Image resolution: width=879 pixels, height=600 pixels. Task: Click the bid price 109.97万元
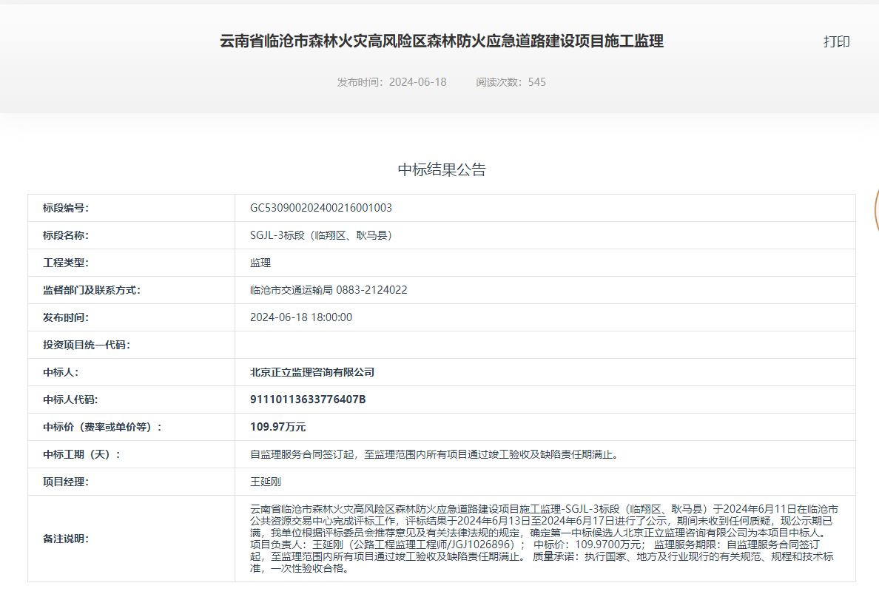coord(277,427)
